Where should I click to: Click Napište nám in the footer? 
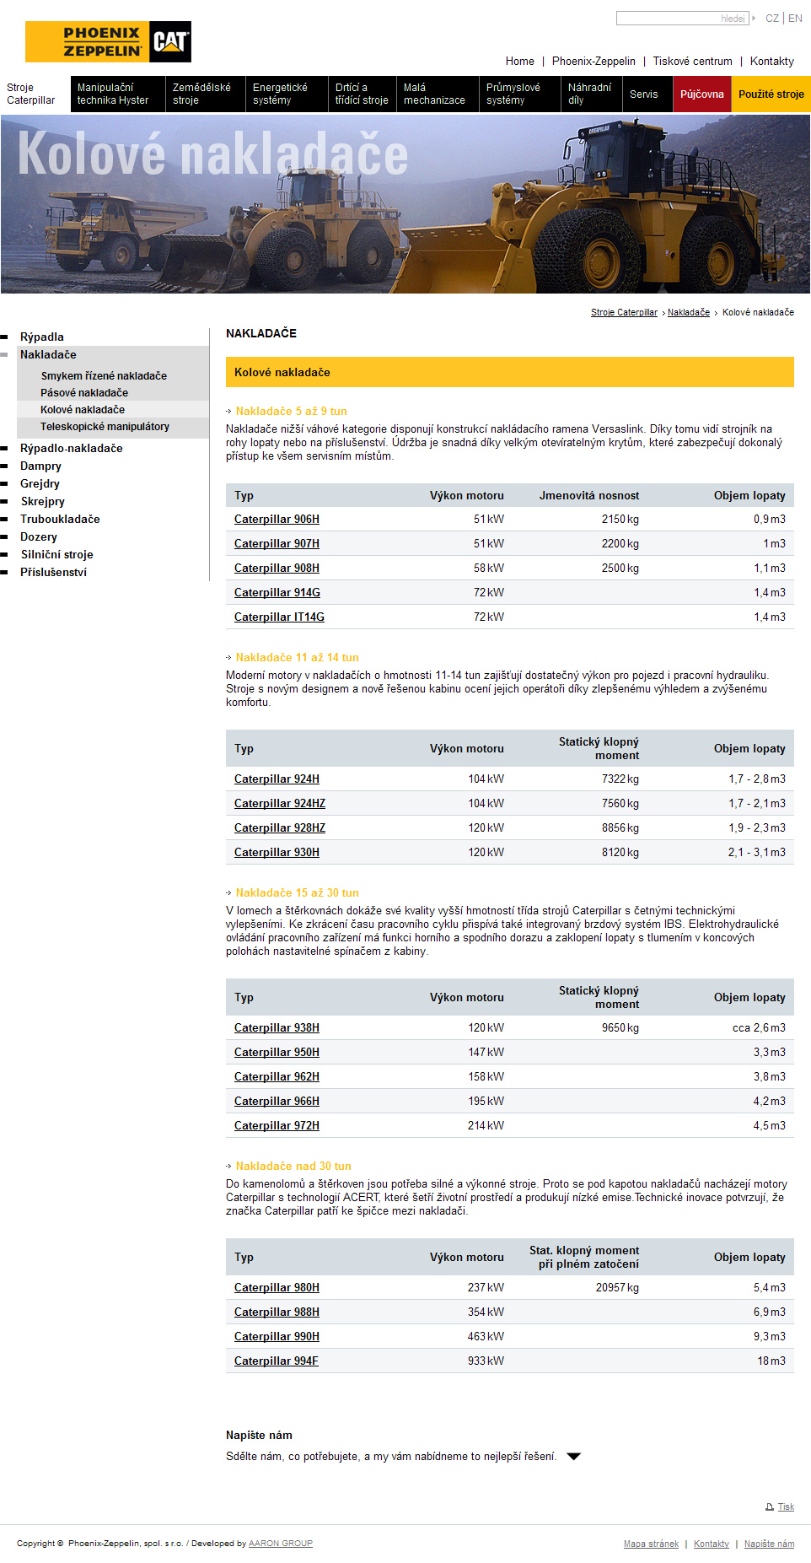point(769,1544)
